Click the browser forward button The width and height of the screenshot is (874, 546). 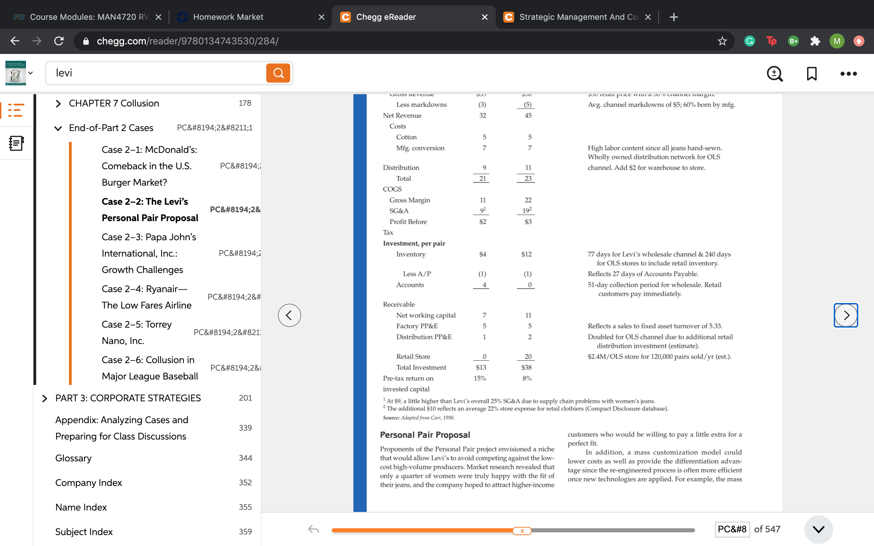pyautogui.click(x=37, y=41)
